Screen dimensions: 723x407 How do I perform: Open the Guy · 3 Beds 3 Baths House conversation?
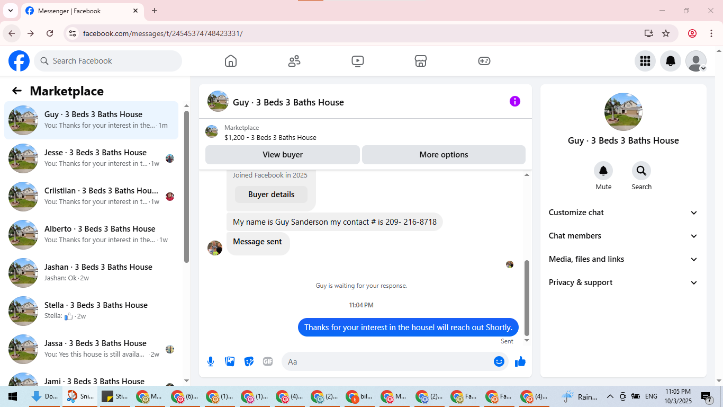click(92, 120)
